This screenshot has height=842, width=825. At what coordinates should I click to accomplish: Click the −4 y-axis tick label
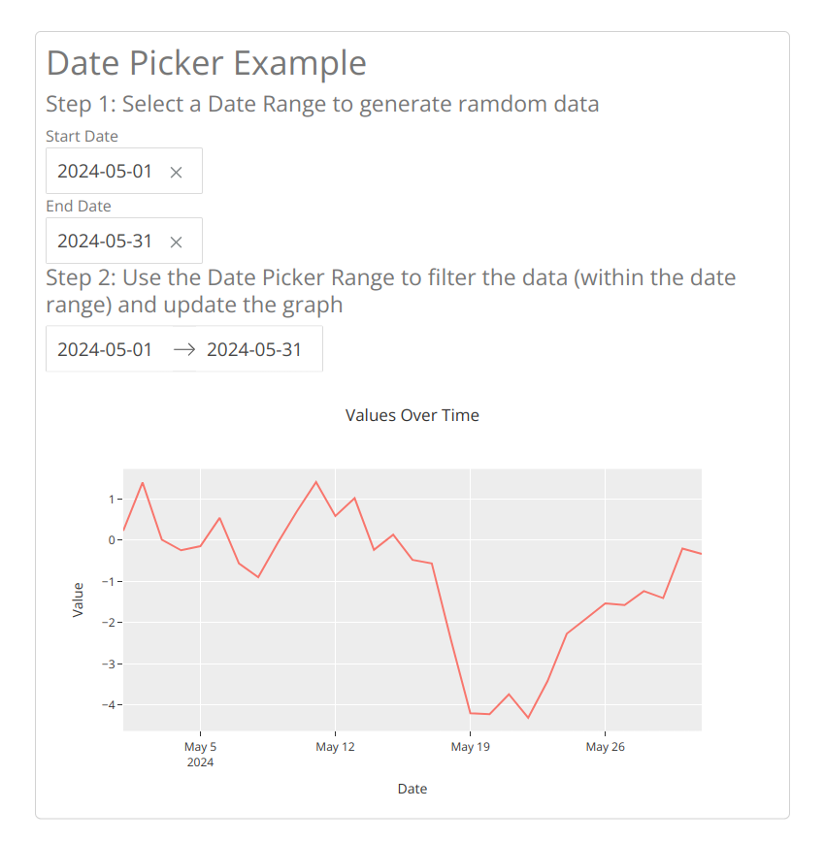click(109, 704)
